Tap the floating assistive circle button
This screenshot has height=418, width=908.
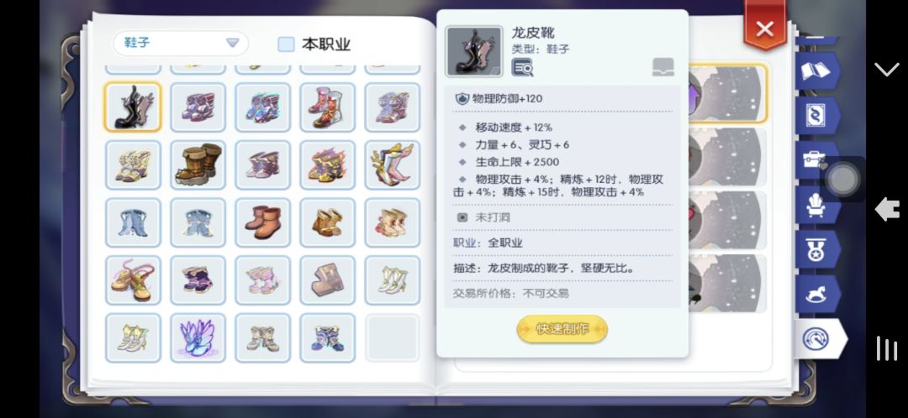[x=842, y=180]
